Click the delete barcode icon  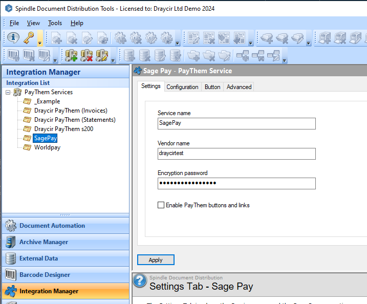29,55
